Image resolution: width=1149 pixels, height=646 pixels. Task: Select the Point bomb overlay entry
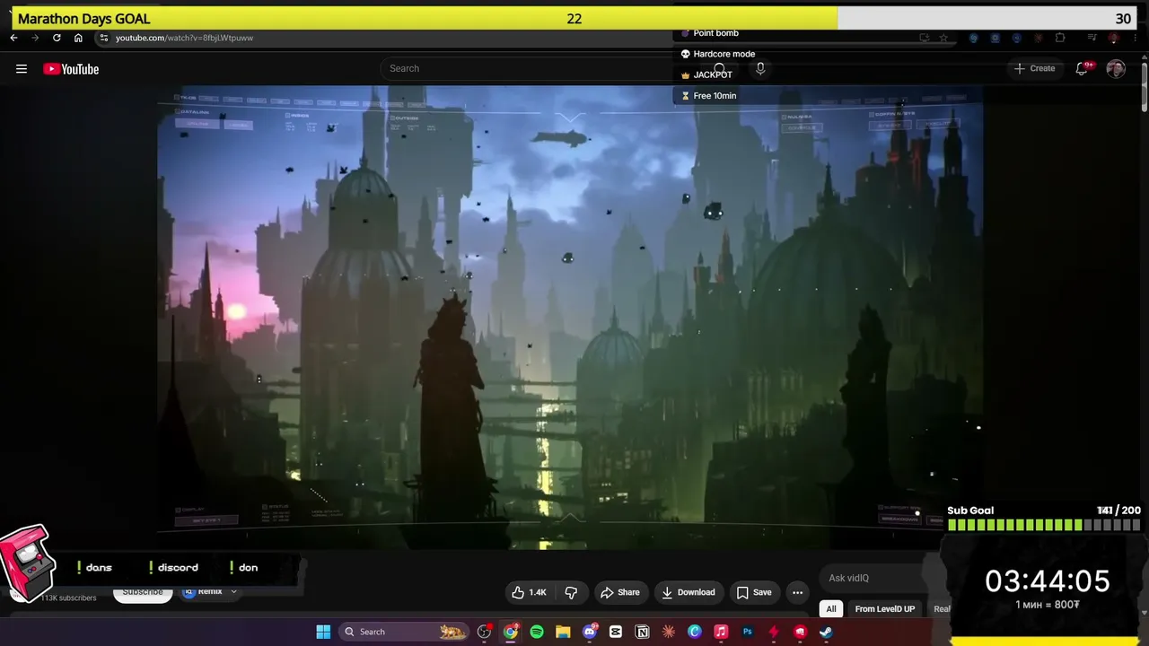(x=708, y=33)
